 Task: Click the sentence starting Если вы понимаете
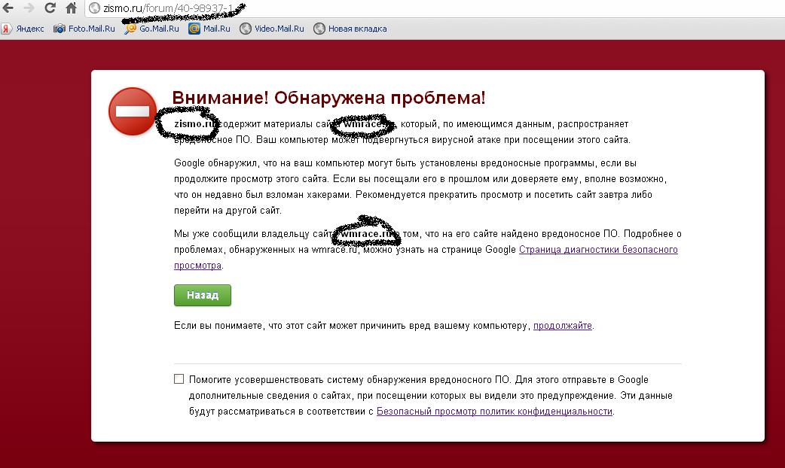383,326
